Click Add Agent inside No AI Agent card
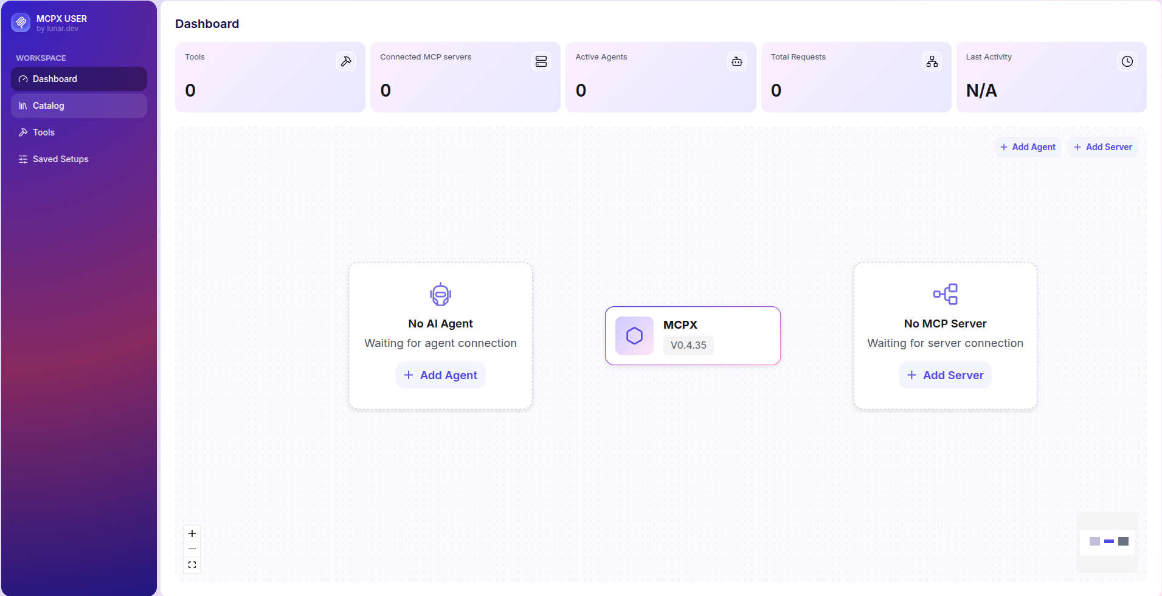This screenshot has width=1162, height=596. 440,375
